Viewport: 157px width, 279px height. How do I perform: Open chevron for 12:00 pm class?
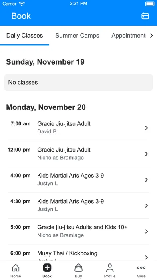click(x=146, y=154)
